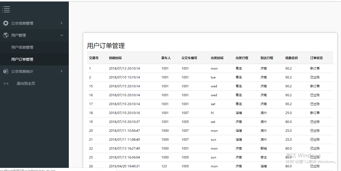341x171 pixels.
Task: Click 新订单 status in order 15 row
Action: coord(315,86)
